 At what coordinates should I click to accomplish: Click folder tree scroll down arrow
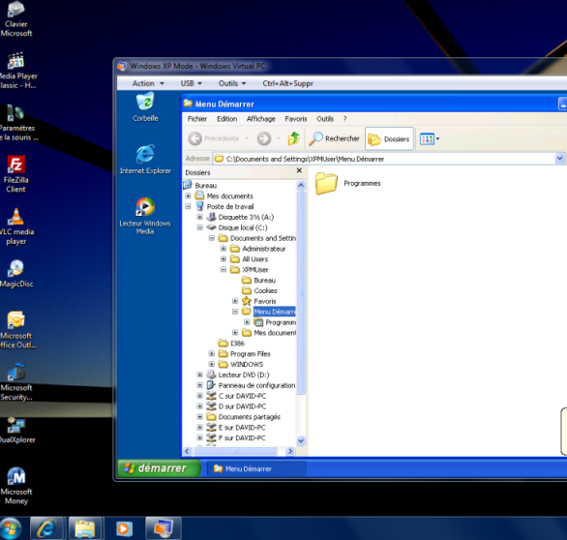click(x=301, y=440)
